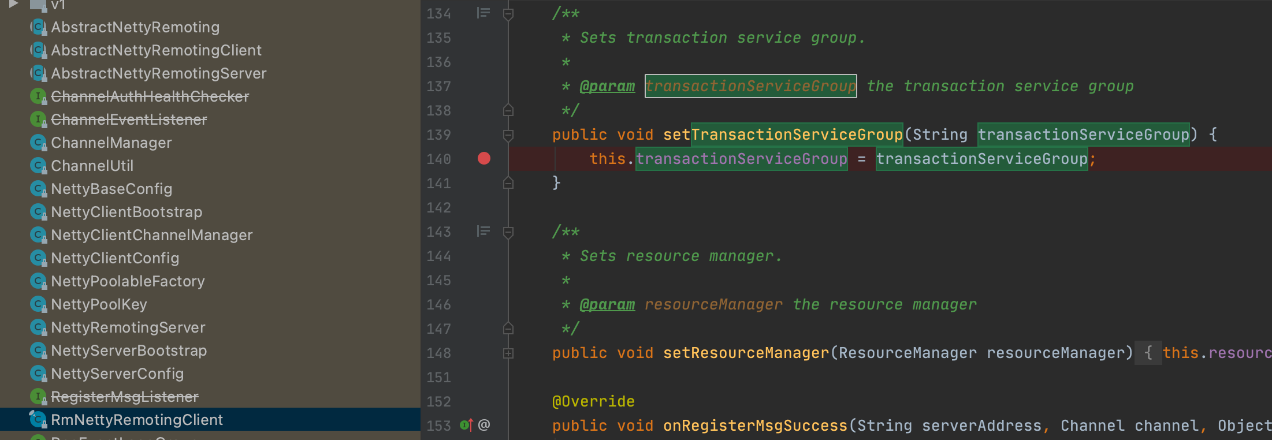Viewport: 1272px width, 440px height.
Task: Click resourceManager in line 146 Javadoc
Action: click(x=713, y=304)
